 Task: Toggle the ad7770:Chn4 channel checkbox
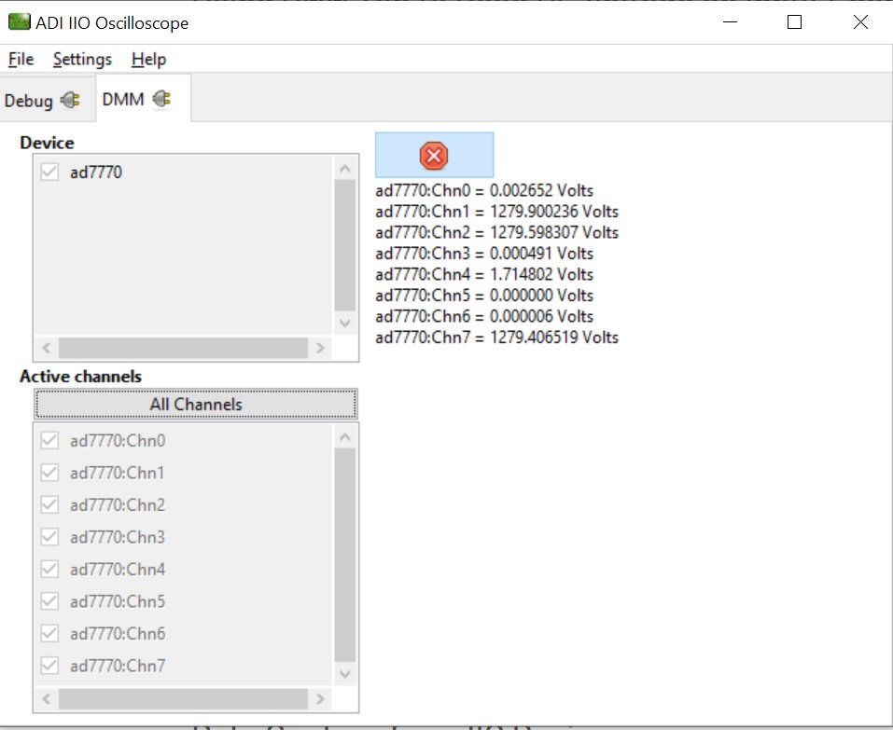tap(49, 569)
